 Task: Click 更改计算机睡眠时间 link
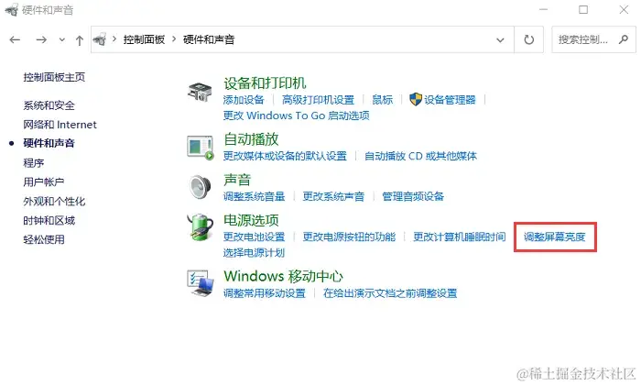(460, 237)
